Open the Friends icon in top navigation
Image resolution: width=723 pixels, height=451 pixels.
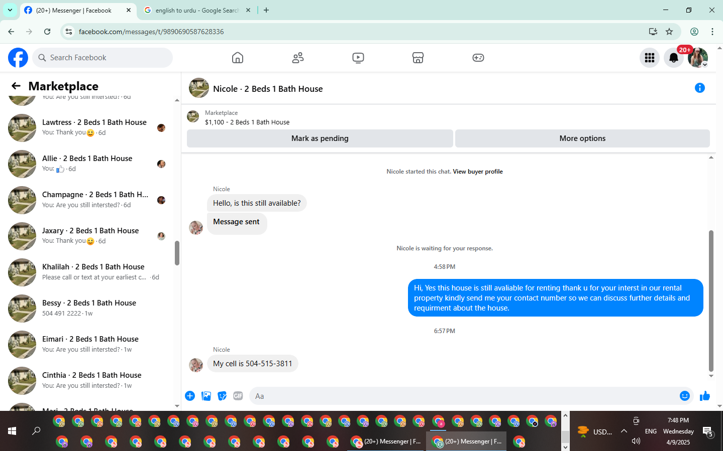[x=298, y=58]
